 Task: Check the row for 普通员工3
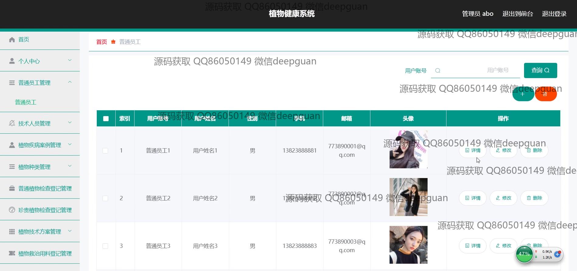click(x=105, y=246)
